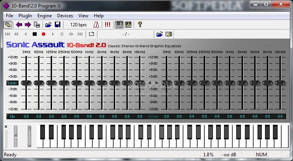Click the purple diamond window icon

(x=6, y=6)
